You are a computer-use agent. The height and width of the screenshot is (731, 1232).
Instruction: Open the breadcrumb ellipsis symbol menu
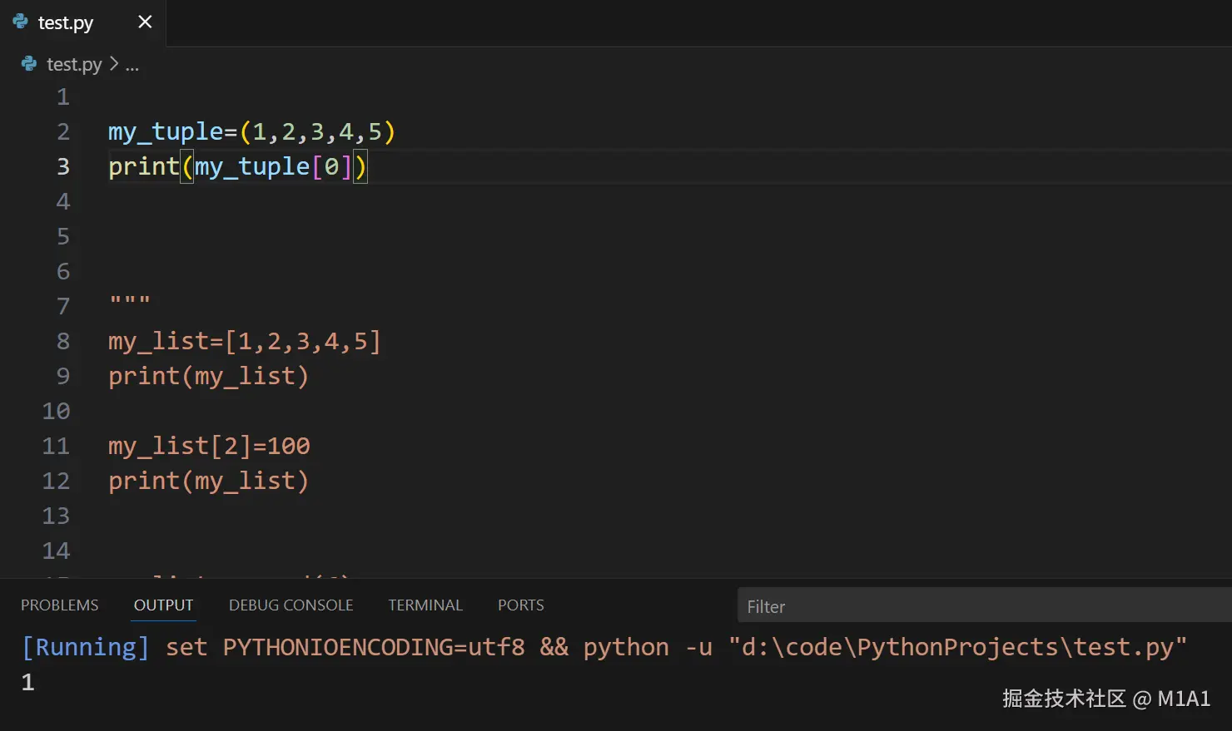click(132, 65)
